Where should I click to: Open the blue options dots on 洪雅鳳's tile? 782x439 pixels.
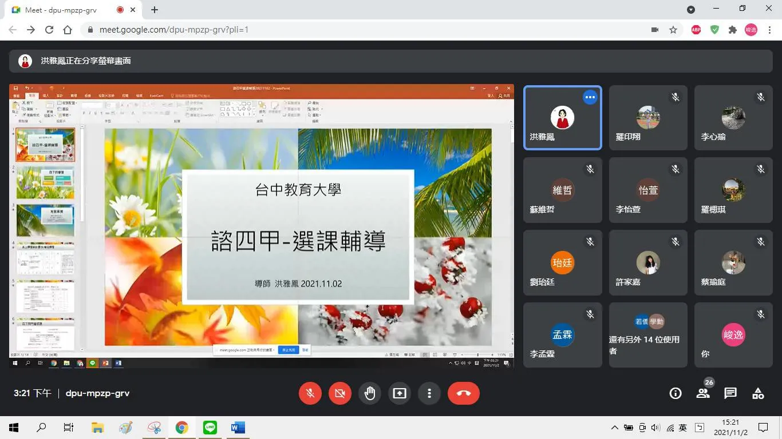590,97
